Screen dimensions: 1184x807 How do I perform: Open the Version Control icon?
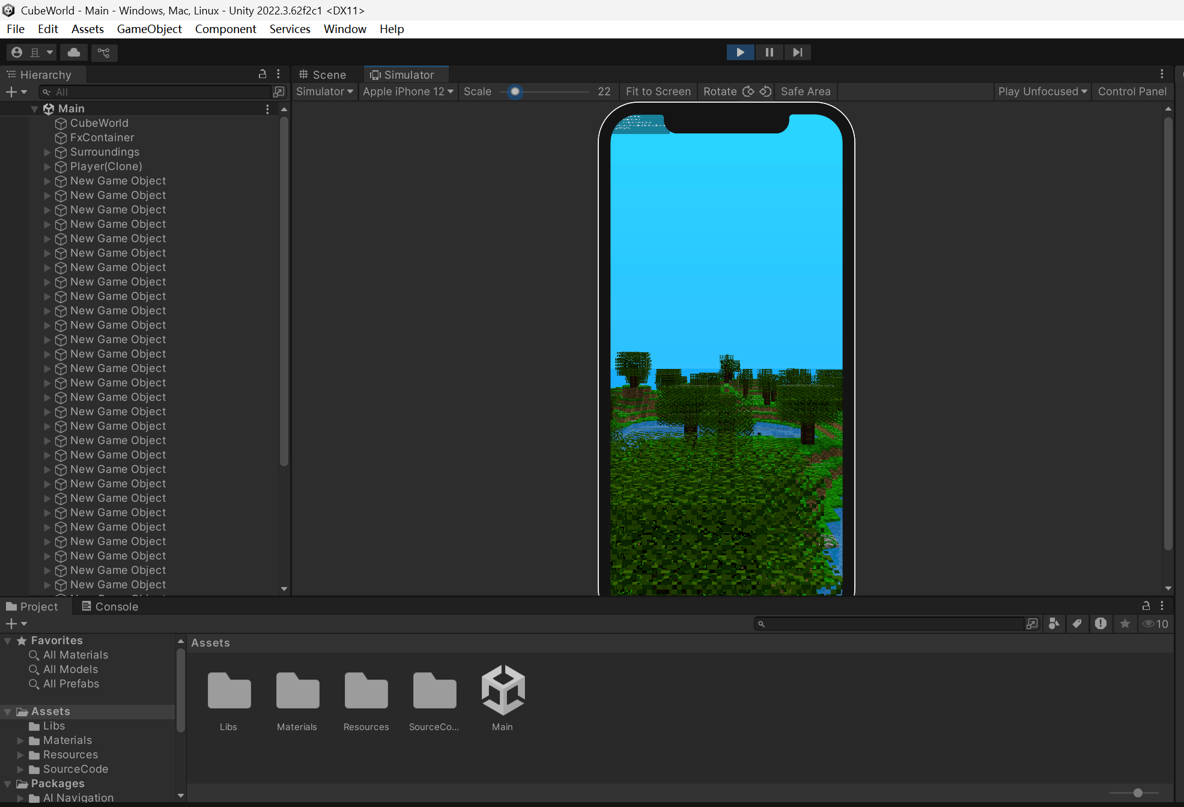(104, 52)
